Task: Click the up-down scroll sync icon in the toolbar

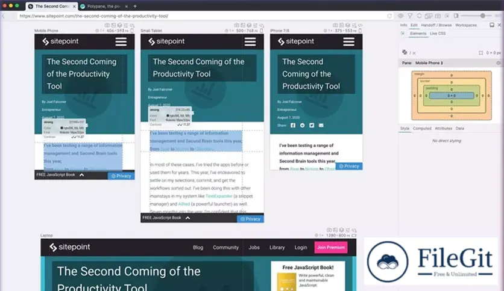Action: click(419, 16)
